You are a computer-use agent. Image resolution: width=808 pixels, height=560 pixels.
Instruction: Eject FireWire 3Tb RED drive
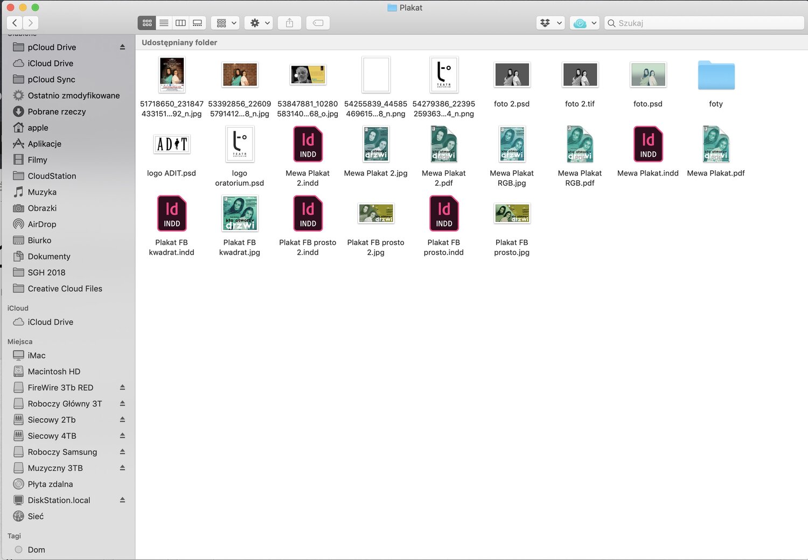coord(122,388)
